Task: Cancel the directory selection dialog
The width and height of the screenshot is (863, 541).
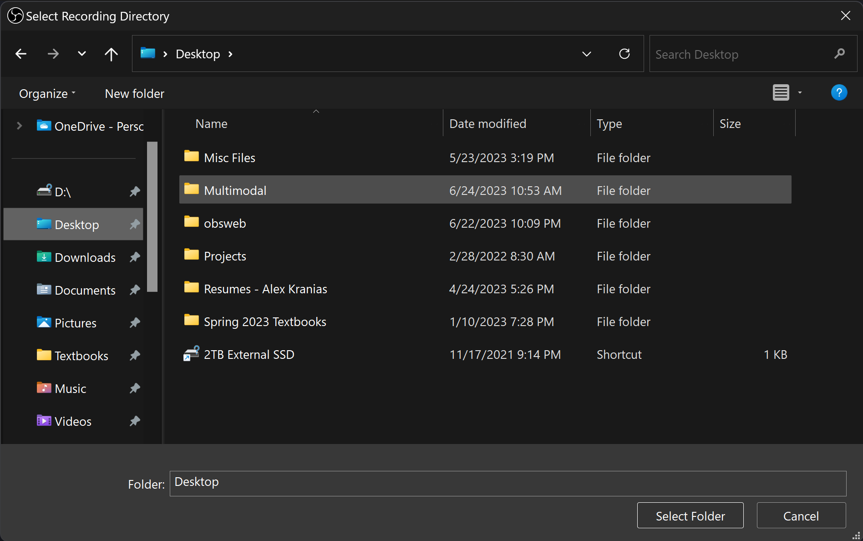Action: [x=801, y=516]
